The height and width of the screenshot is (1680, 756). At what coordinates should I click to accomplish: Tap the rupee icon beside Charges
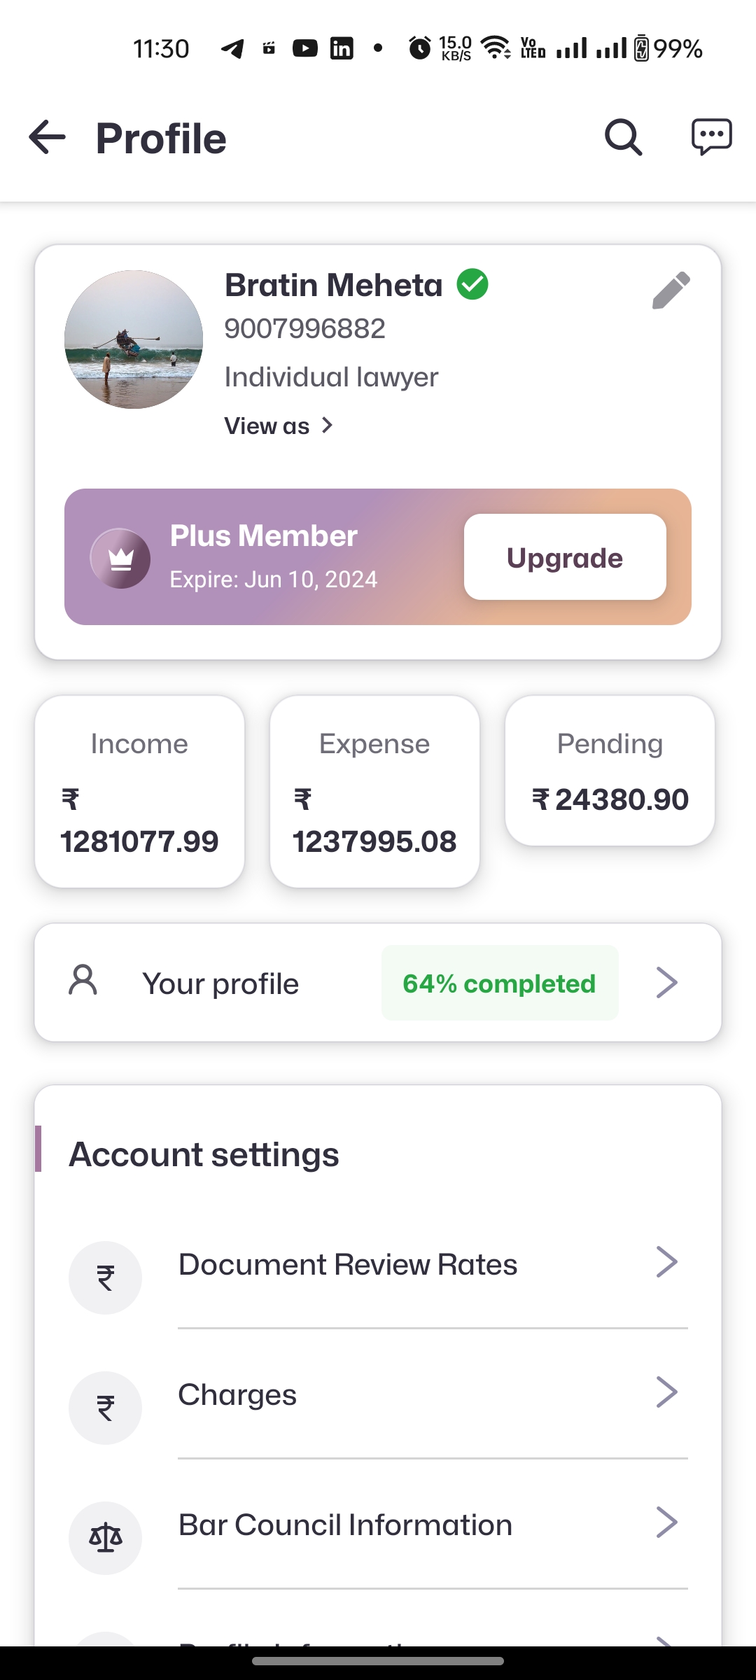tap(105, 1408)
